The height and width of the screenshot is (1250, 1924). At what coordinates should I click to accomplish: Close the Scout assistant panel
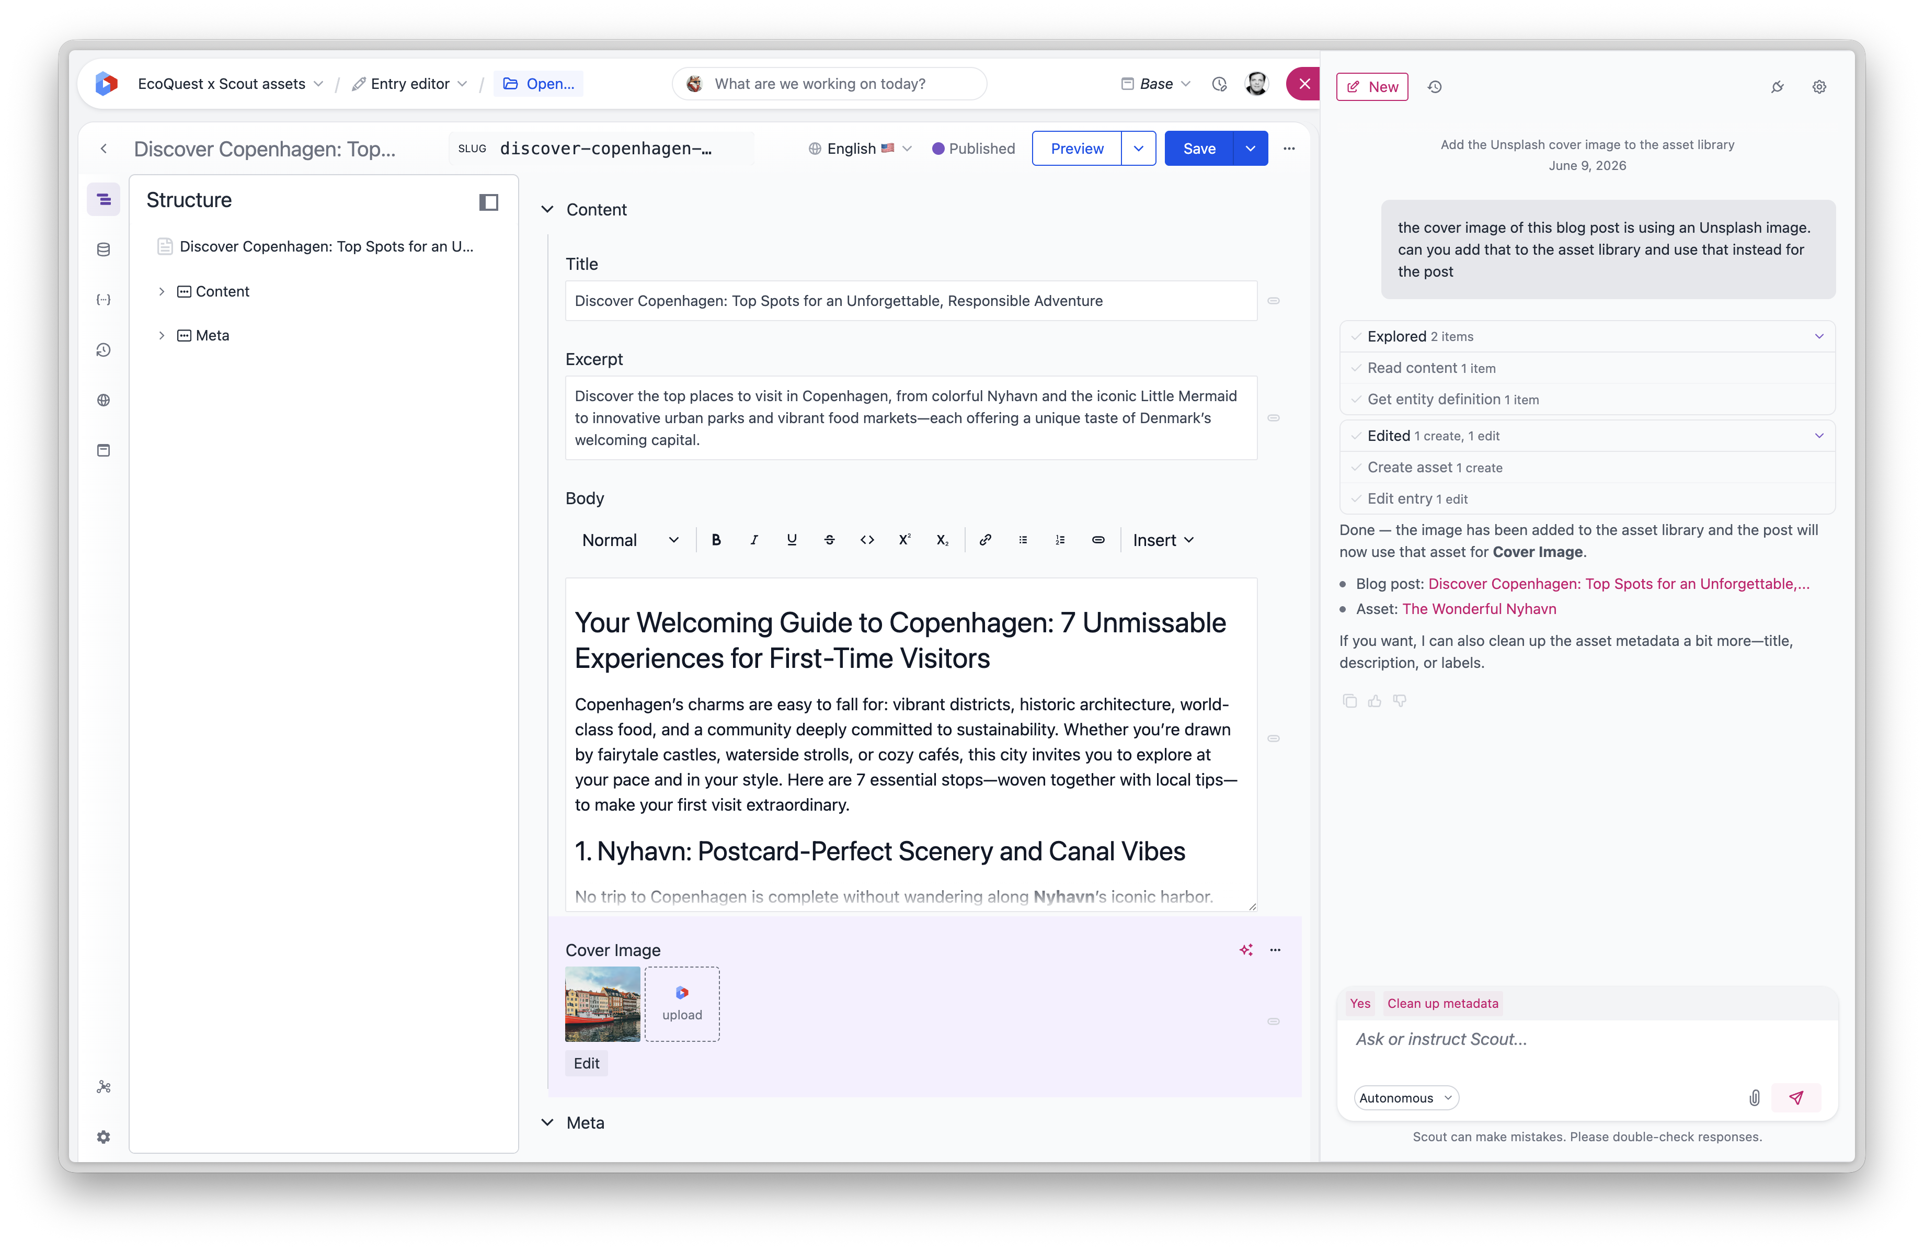[x=1303, y=84]
